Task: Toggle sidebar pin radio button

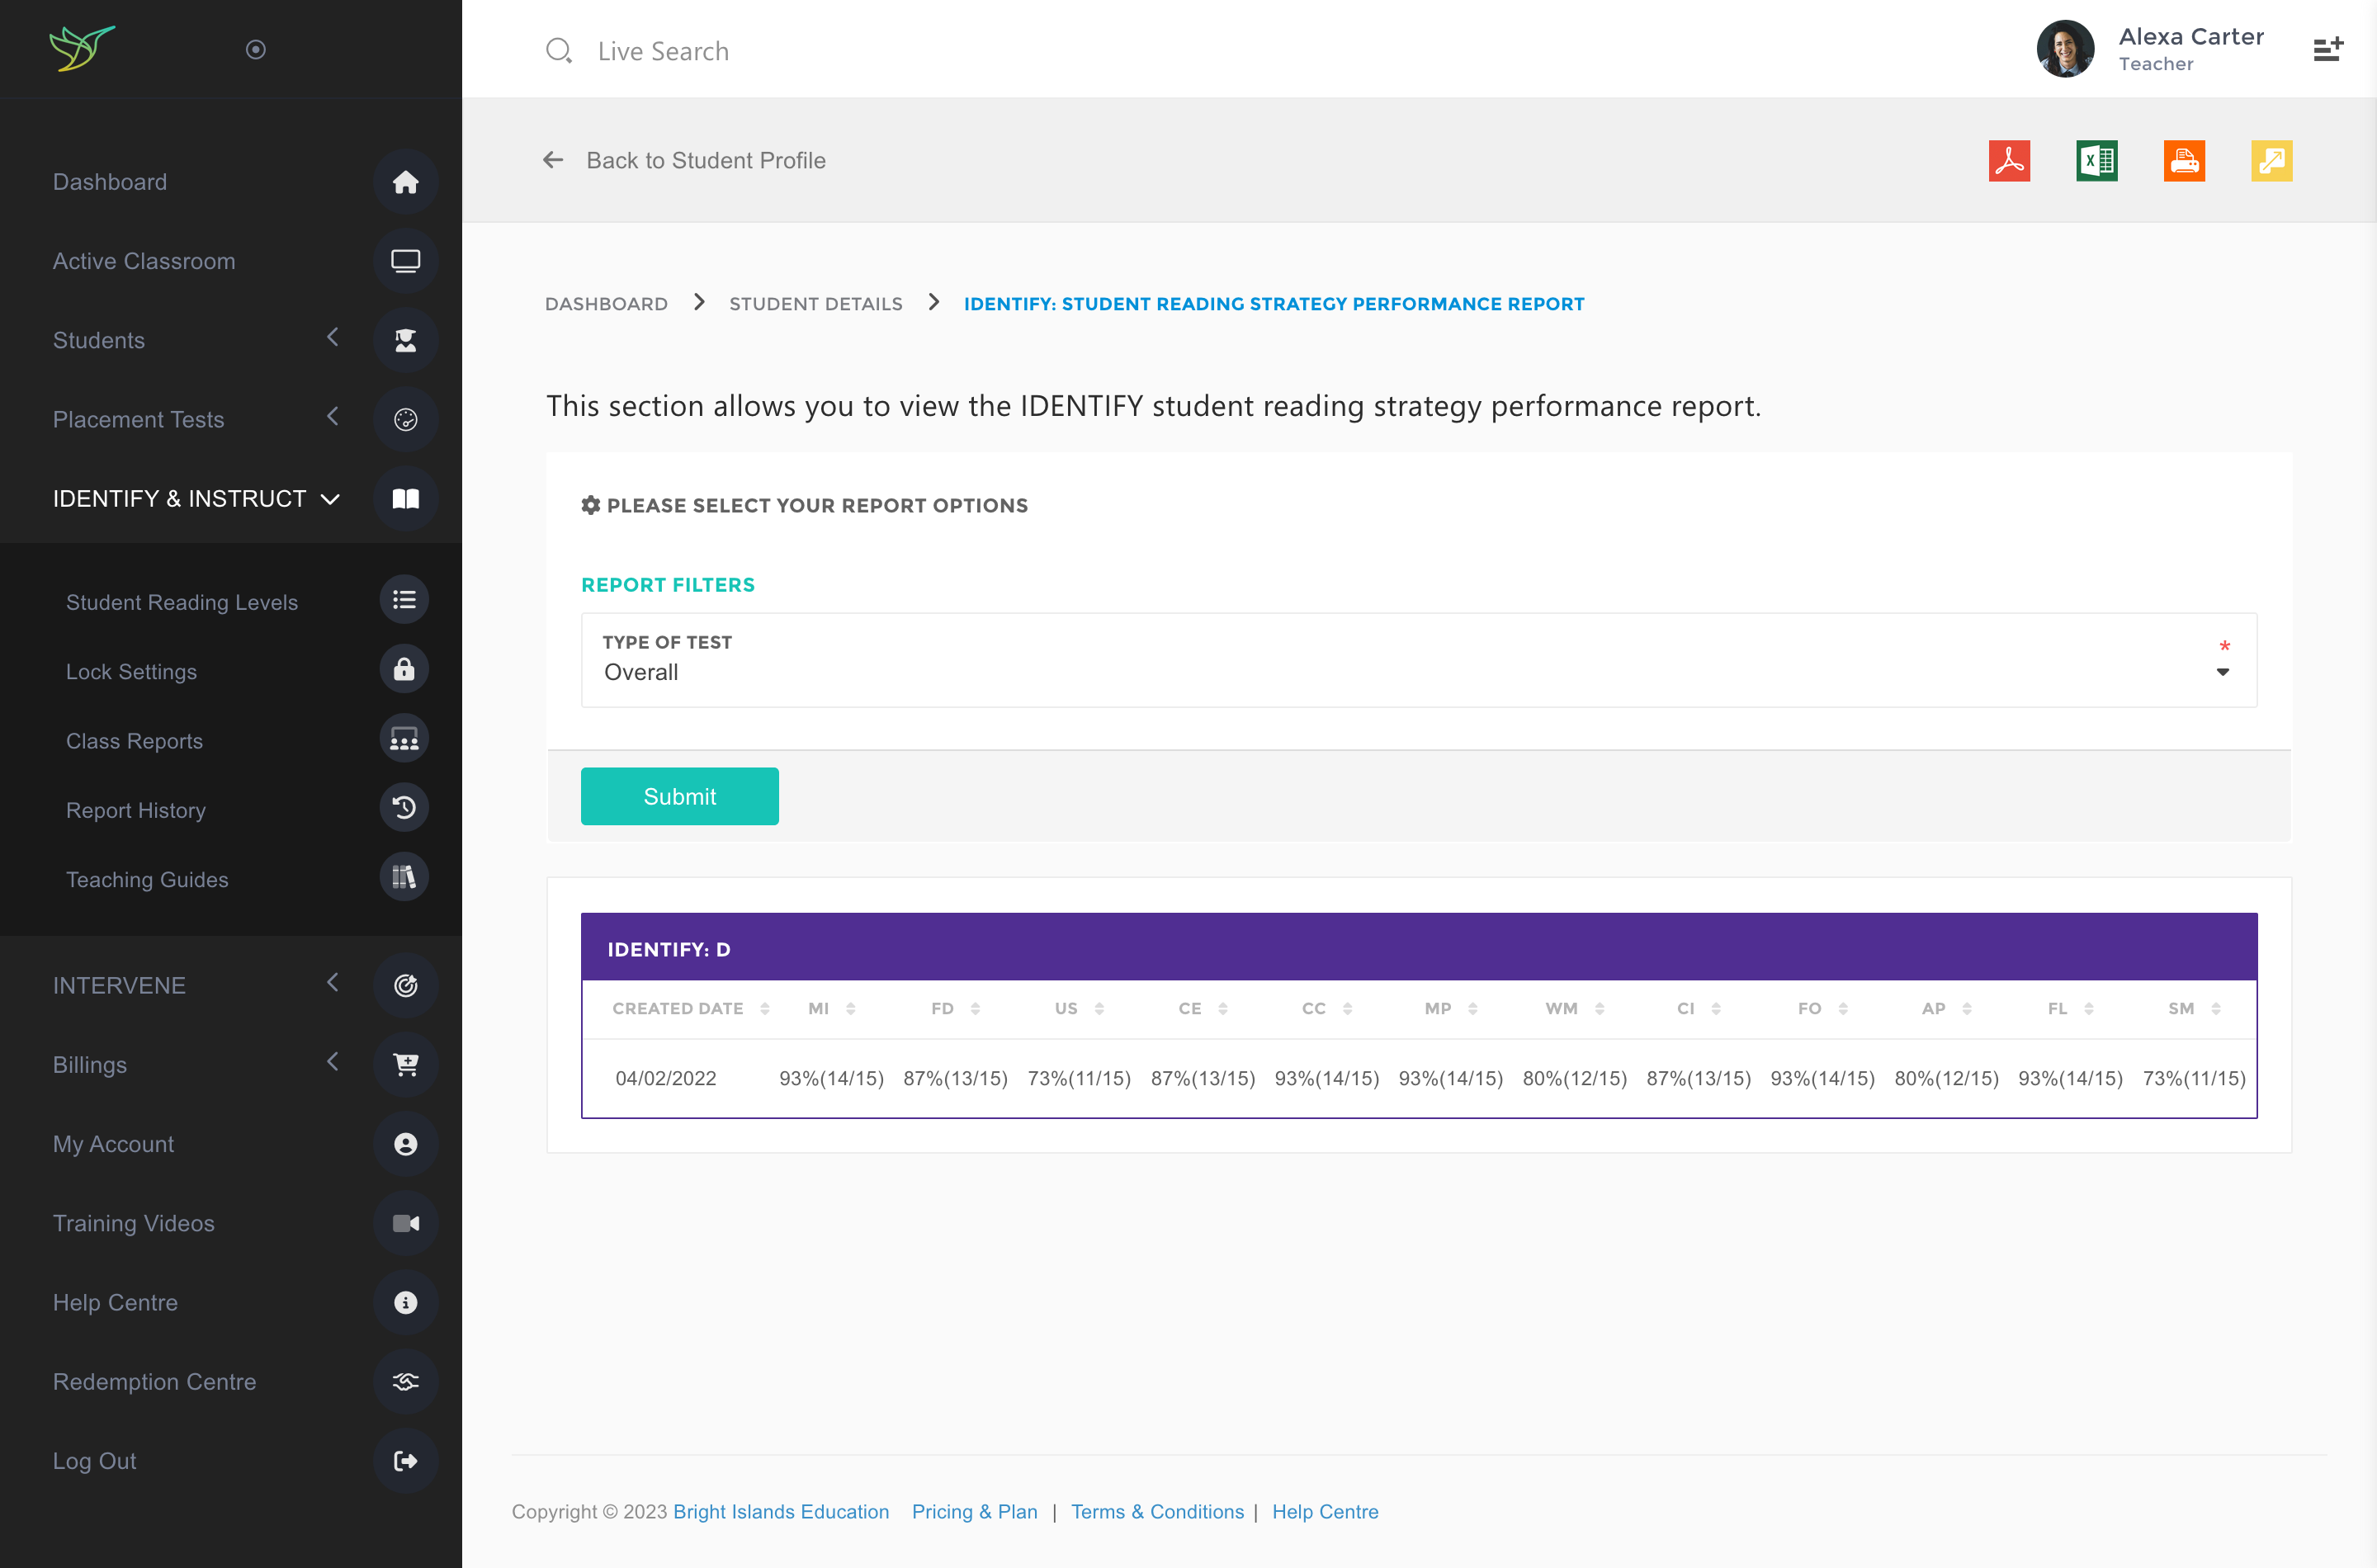Action: pyautogui.click(x=256, y=49)
